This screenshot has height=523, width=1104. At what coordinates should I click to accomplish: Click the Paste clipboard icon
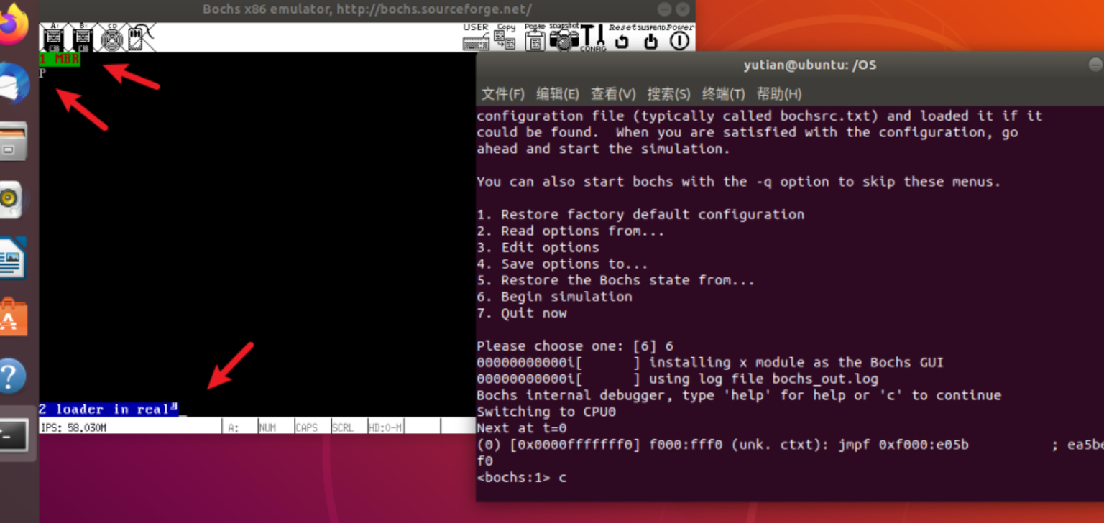pyautogui.click(x=535, y=37)
